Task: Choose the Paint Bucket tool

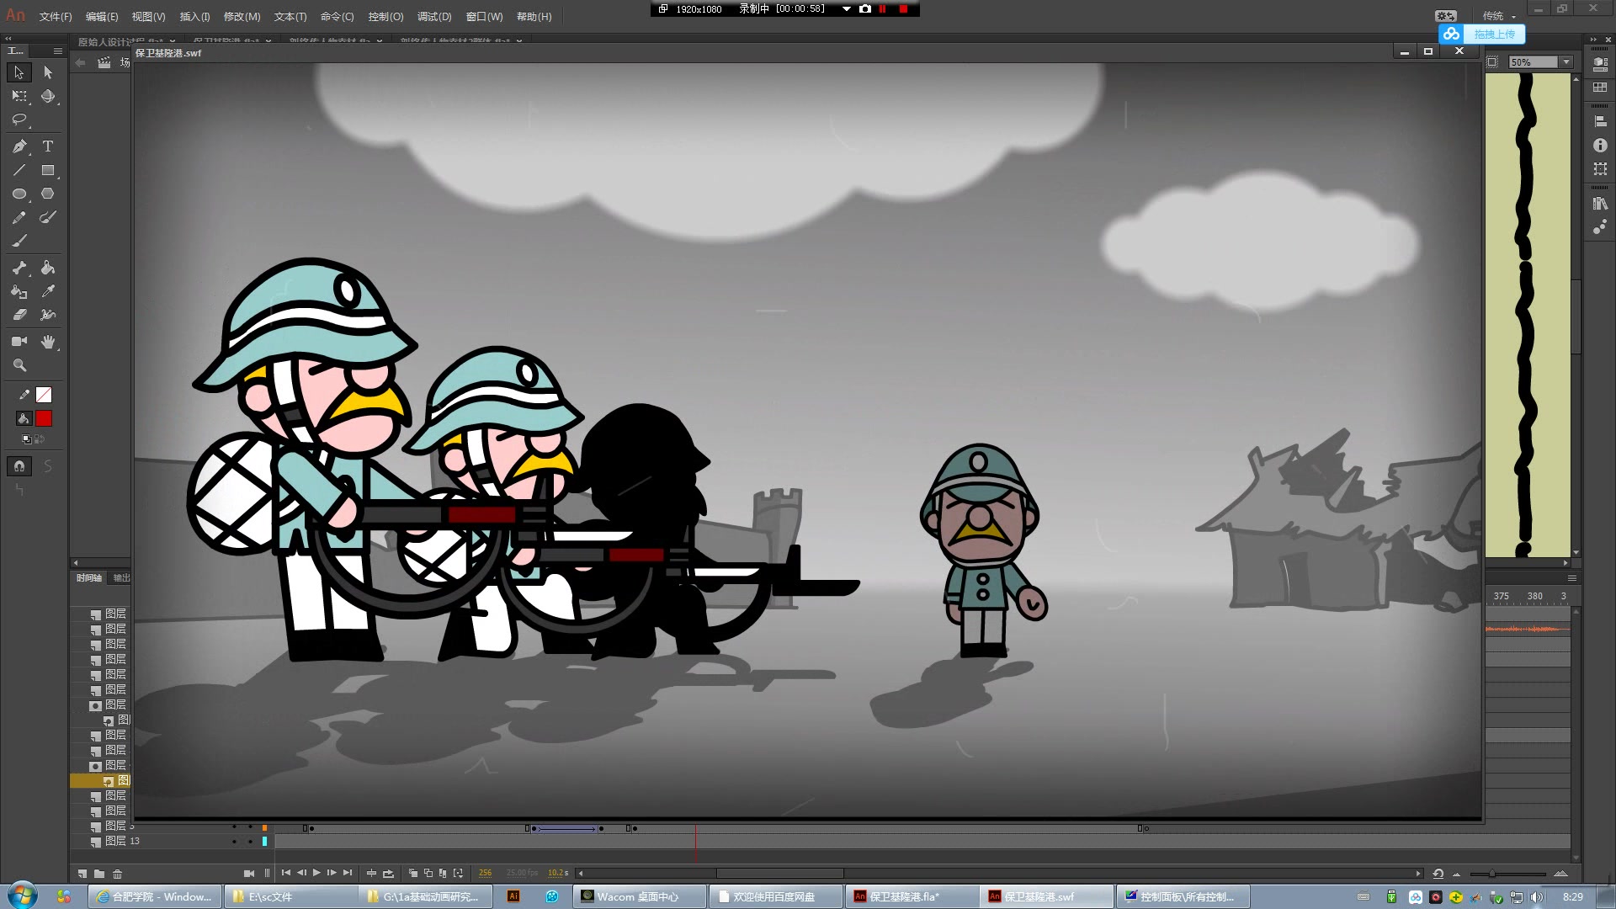Action: pos(48,268)
